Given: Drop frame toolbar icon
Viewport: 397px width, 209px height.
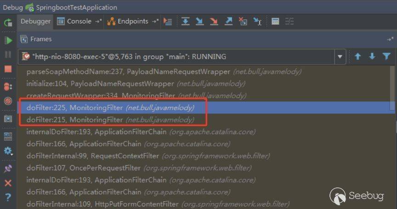Looking at the screenshot, I should click(243, 22).
